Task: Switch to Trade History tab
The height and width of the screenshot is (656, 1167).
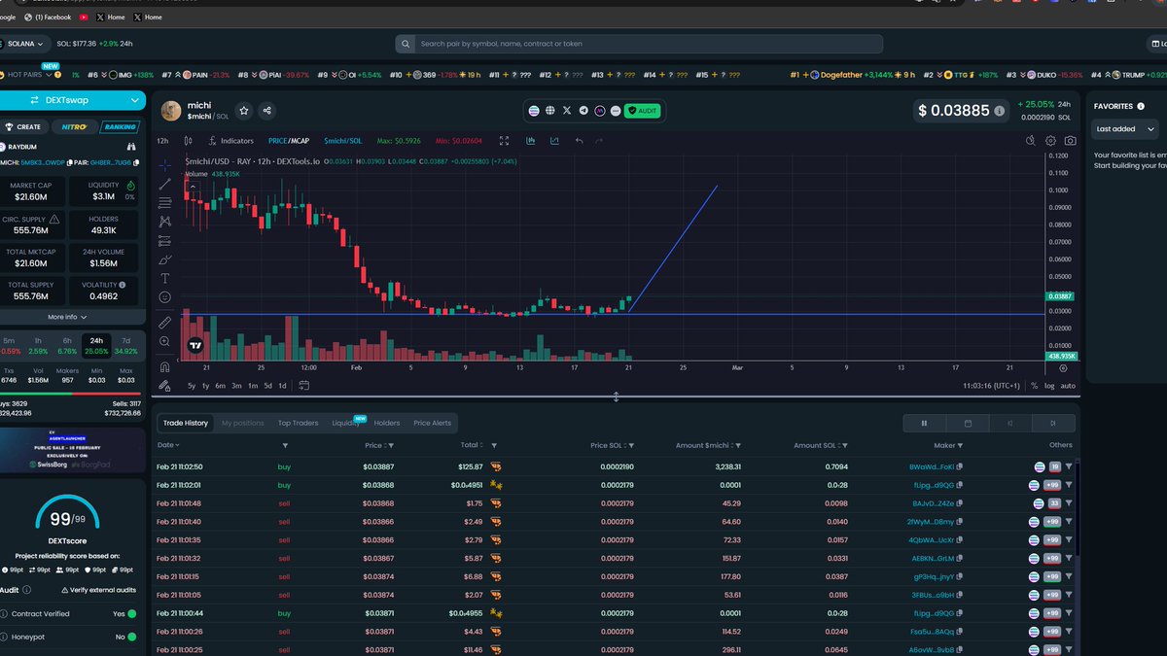Action: click(185, 423)
